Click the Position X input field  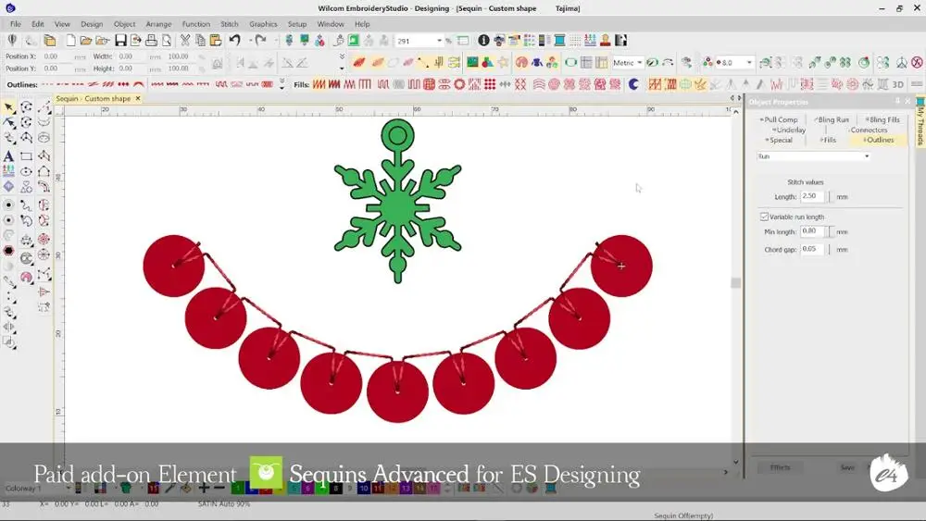pos(56,56)
